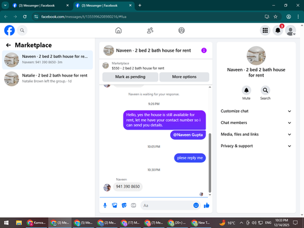Click the 941 390 8650 message bubble
This screenshot has height=228, width=304.
point(128,187)
